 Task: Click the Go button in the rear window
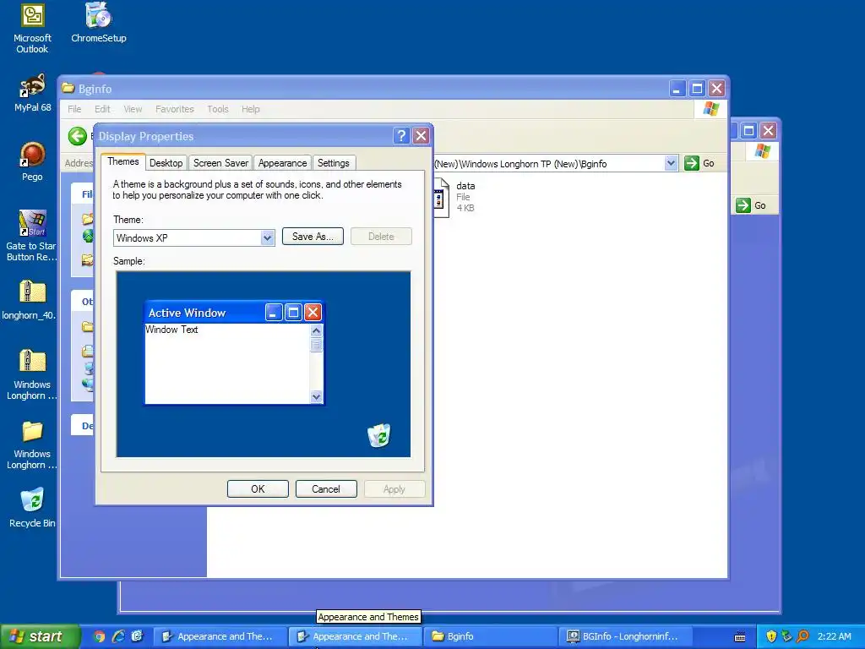pyautogui.click(x=751, y=205)
